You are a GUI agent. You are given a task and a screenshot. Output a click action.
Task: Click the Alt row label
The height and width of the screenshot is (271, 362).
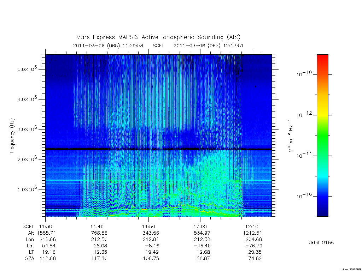31,233
